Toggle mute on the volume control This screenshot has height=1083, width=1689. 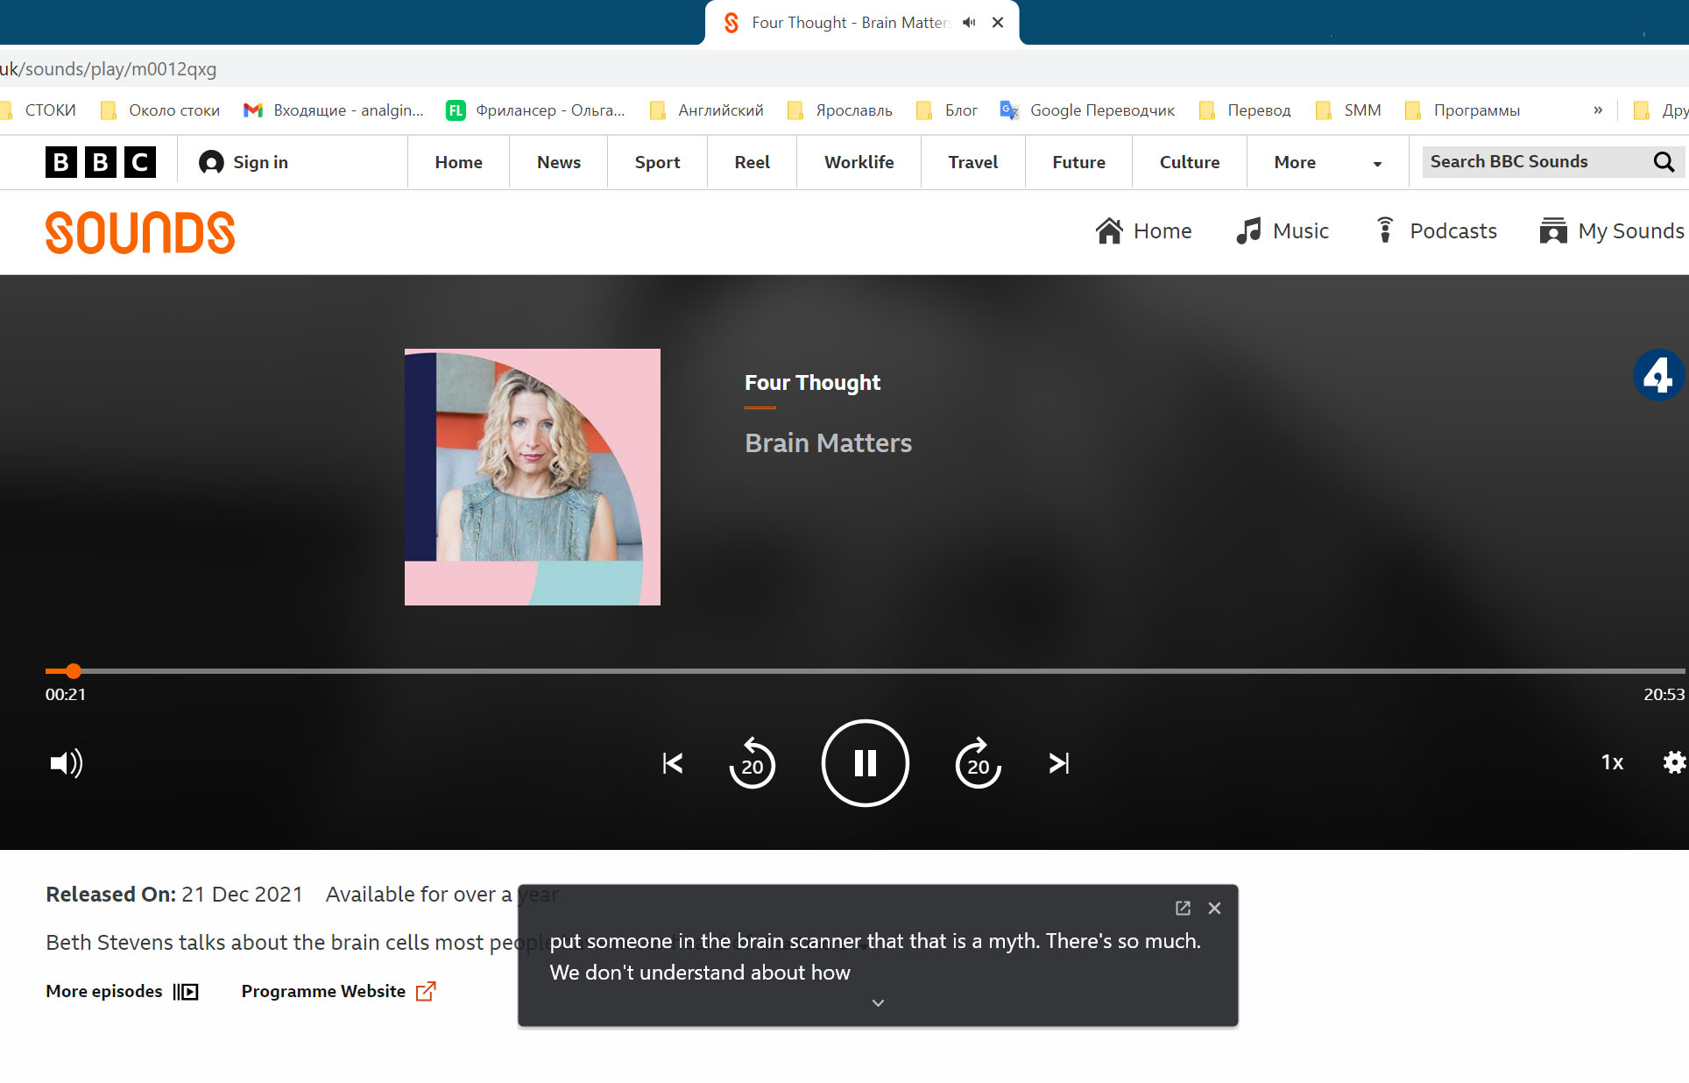67,763
